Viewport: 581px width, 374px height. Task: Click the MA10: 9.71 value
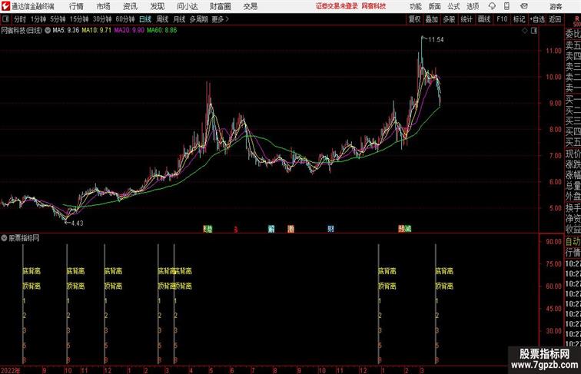tap(96, 31)
